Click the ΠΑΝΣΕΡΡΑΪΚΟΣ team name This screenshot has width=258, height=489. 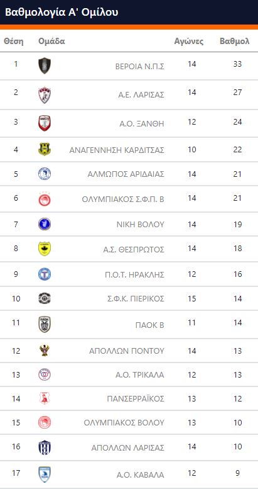click(136, 398)
